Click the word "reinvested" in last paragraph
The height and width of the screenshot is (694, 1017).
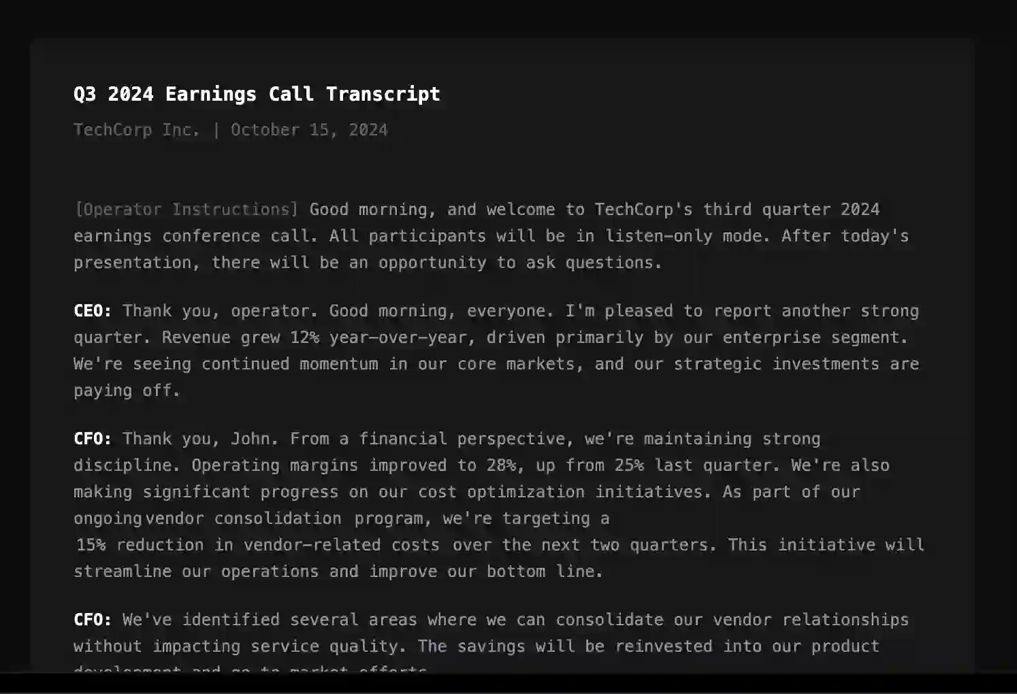(663, 646)
